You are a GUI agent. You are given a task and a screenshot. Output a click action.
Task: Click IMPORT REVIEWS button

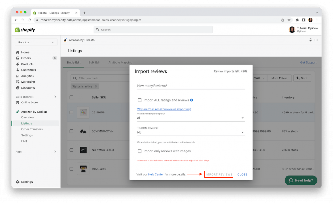pos(219,174)
